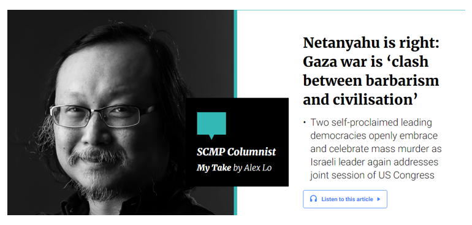Image resolution: width=472 pixels, height=225 pixels.
Task: Click the black columnist caption box
Action: [x=237, y=142]
